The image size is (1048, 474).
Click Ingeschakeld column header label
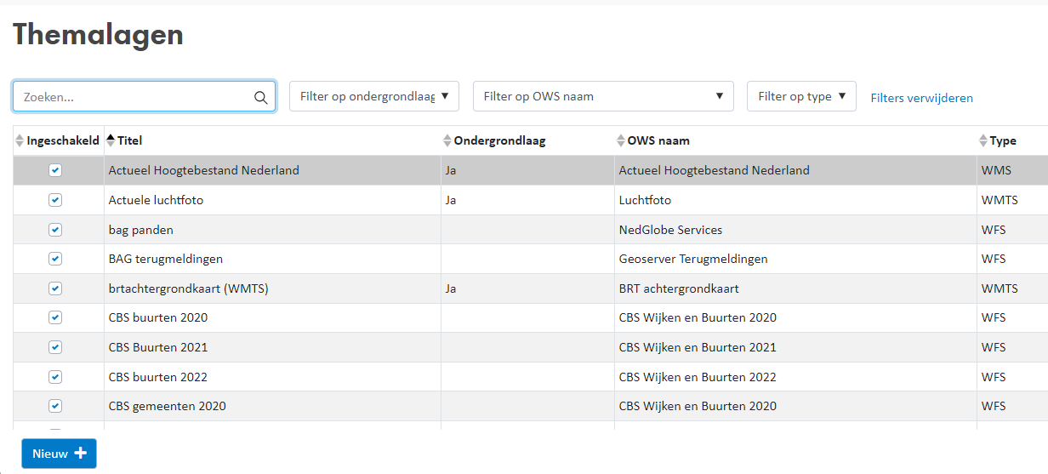point(63,140)
